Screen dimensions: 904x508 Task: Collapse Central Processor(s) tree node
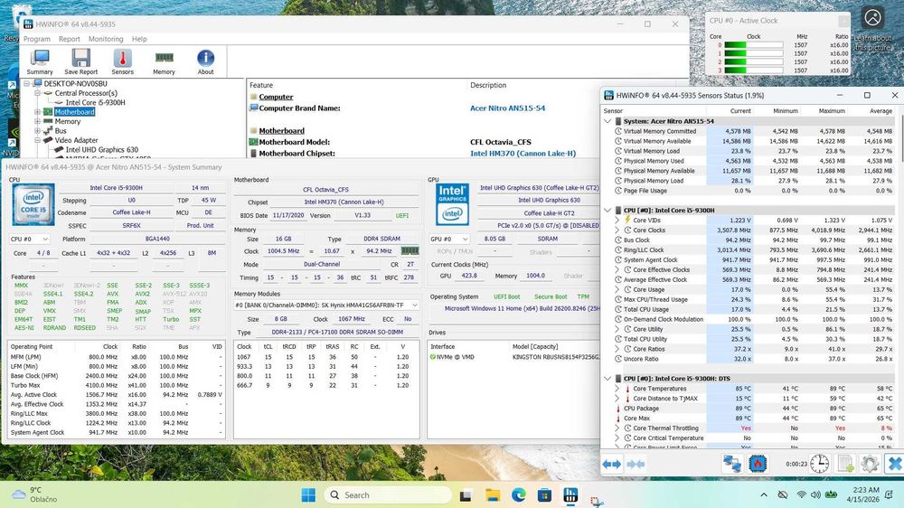[x=37, y=93]
